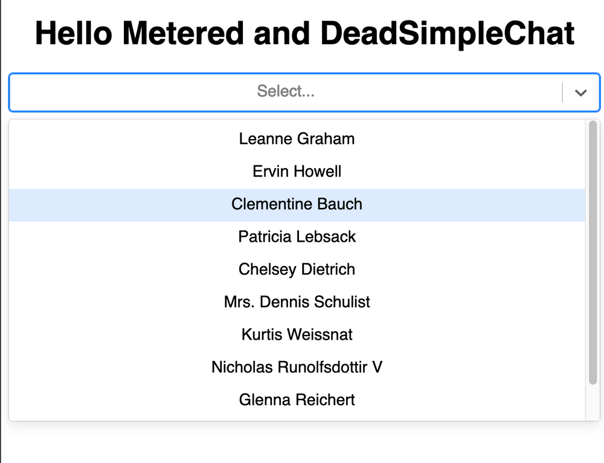Choose Chelsey Dietrich from the dropdown
This screenshot has height=463, width=604.
(297, 270)
